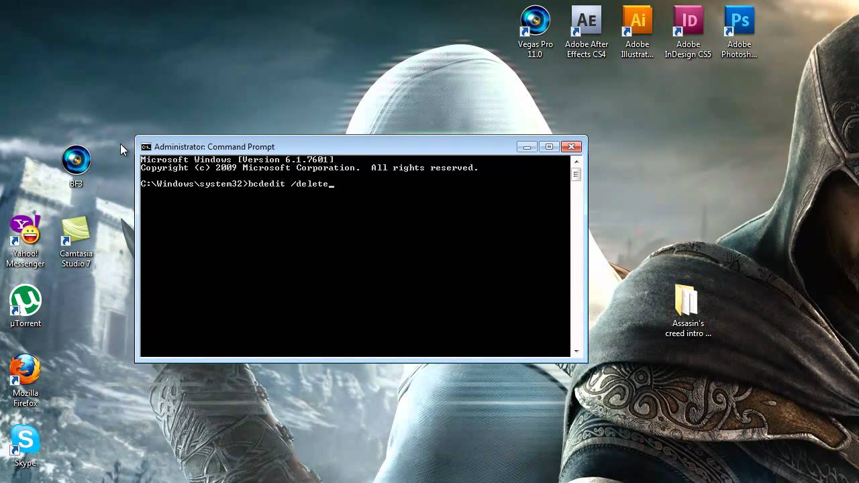Close the Administrator Command Prompt window
The image size is (859, 483).
pos(571,147)
